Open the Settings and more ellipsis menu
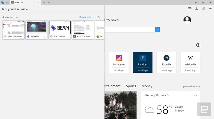This screenshot has width=214, height=119. click(x=210, y=8)
